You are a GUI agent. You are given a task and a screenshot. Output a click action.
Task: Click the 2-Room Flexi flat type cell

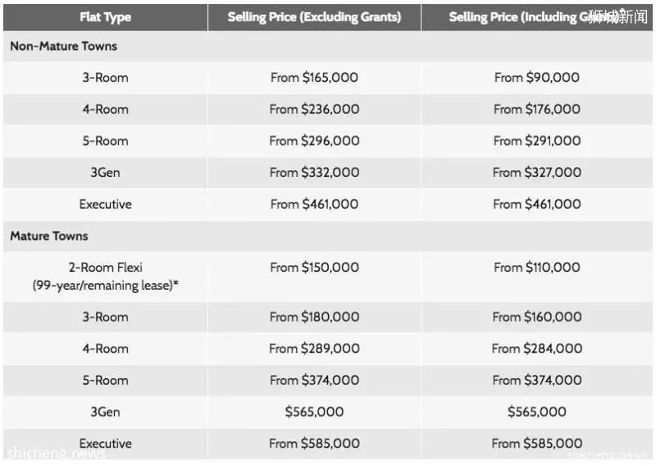pyautogui.click(x=106, y=276)
